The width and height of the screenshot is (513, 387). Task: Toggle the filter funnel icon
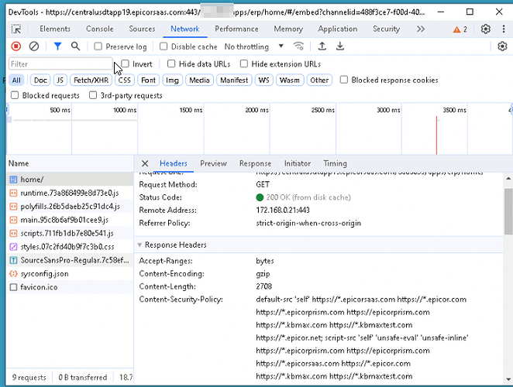click(57, 46)
